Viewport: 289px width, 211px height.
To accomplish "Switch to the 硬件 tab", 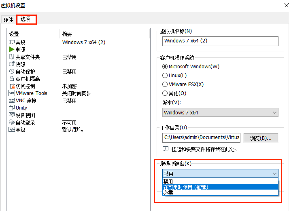I will (8, 20).
